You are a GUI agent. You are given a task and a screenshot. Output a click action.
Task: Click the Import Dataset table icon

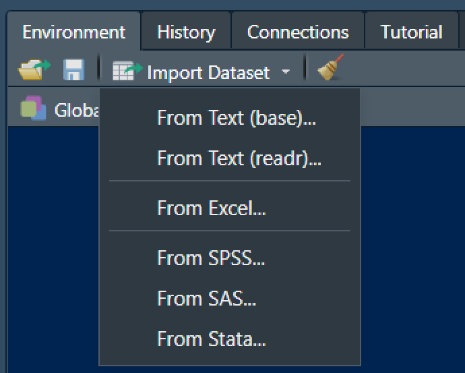pos(127,71)
